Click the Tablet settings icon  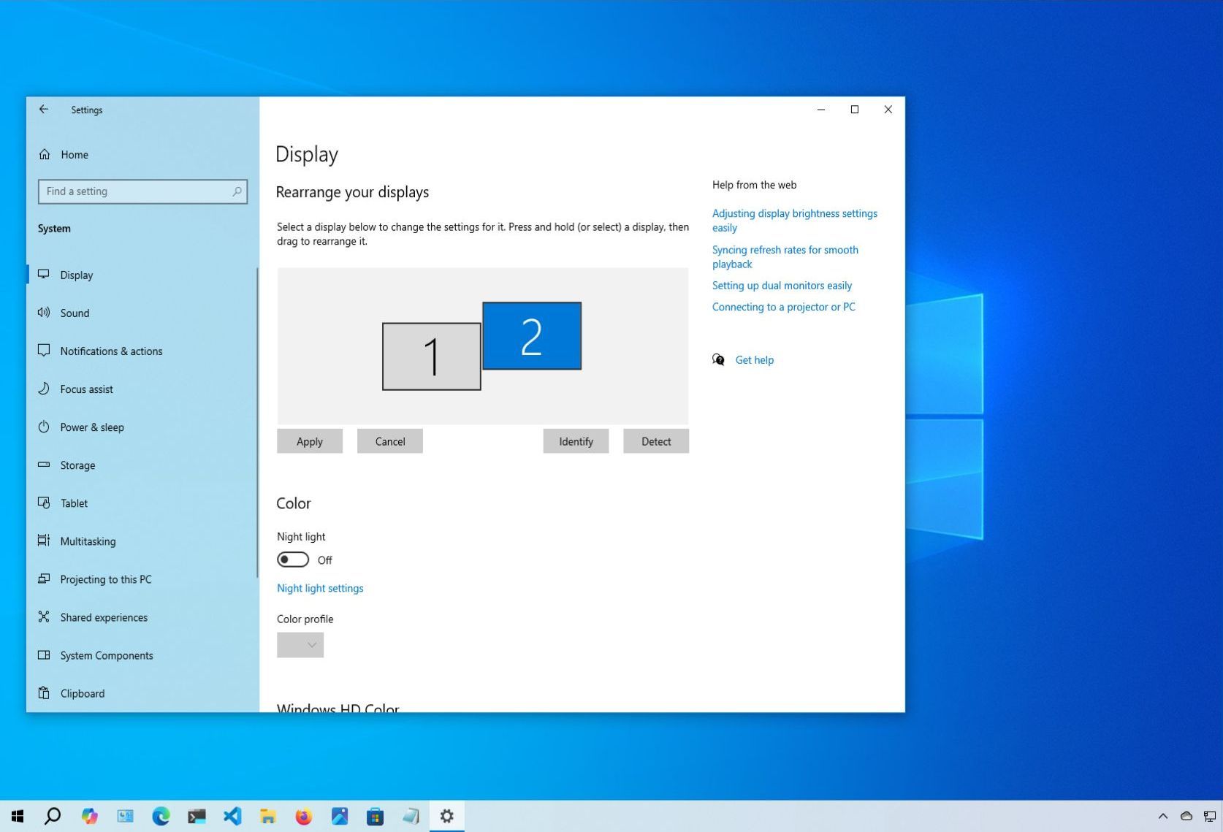[x=45, y=503]
